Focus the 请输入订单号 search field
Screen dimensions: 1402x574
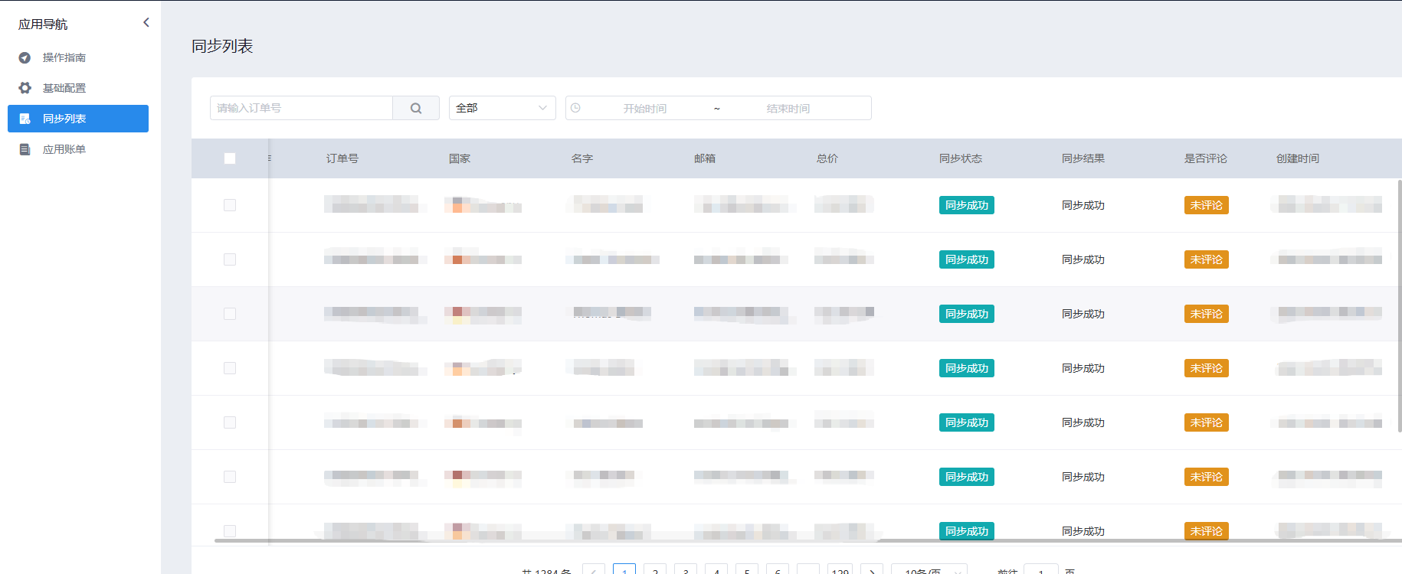pyautogui.click(x=301, y=108)
